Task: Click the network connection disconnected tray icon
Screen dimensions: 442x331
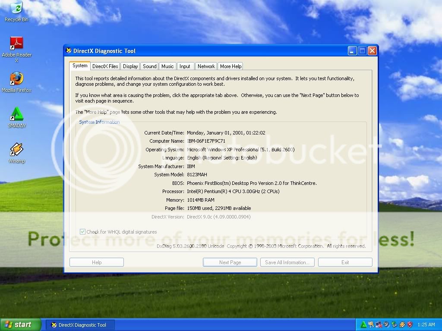Action: coord(379,325)
